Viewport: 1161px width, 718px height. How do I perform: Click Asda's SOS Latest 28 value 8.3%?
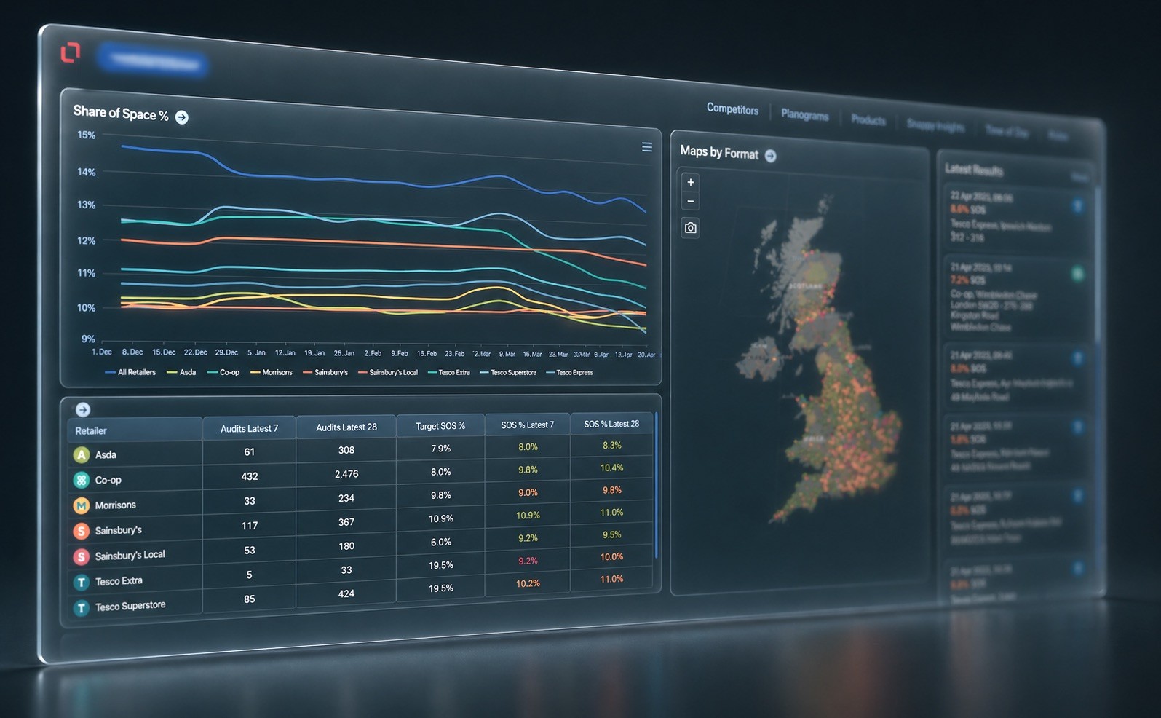click(612, 445)
